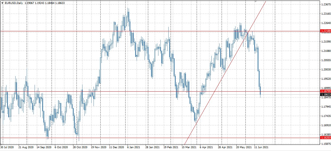Click the 28 Apr 2021 date label

(x=226, y=147)
